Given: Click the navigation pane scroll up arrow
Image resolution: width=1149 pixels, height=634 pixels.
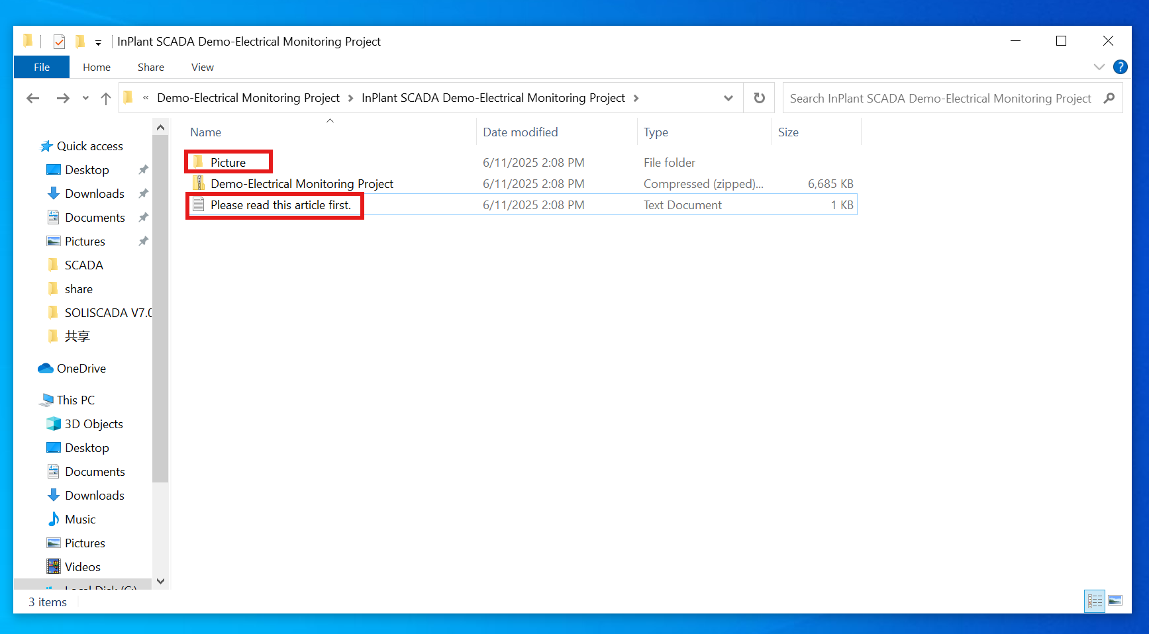Looking at the screenshot, I should point(160,127).
